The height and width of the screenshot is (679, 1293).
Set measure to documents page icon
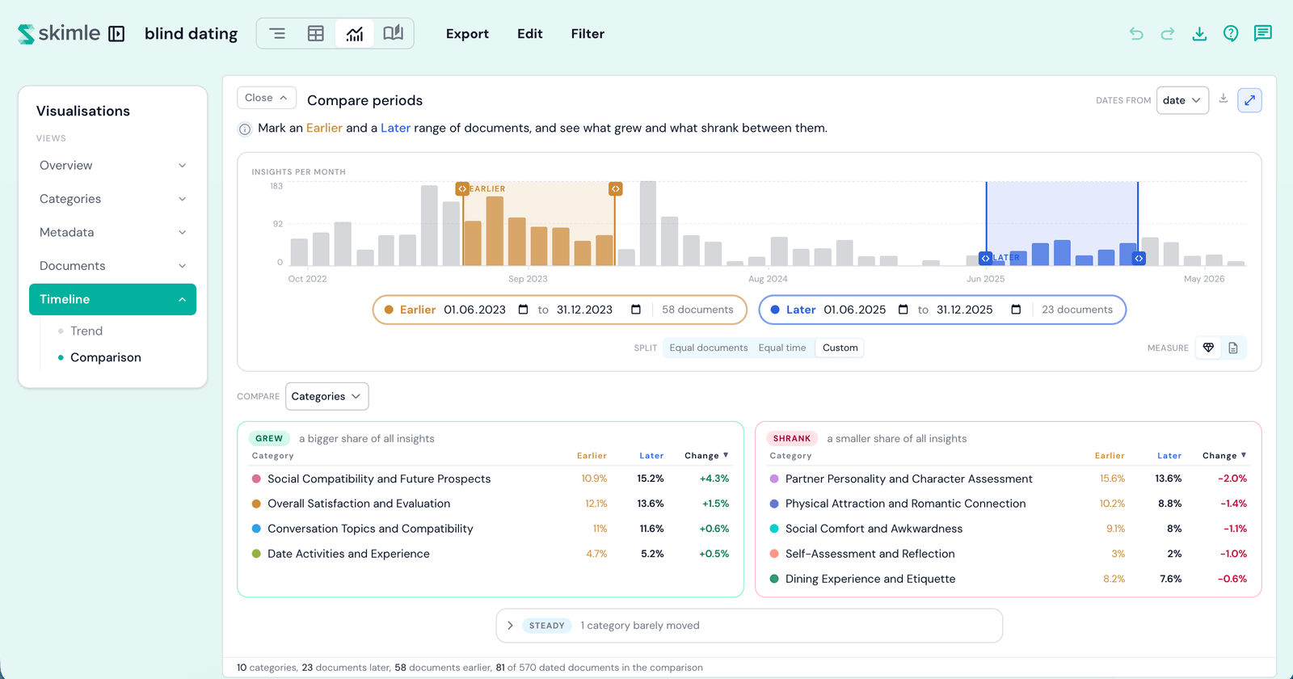pos(1233,348)
